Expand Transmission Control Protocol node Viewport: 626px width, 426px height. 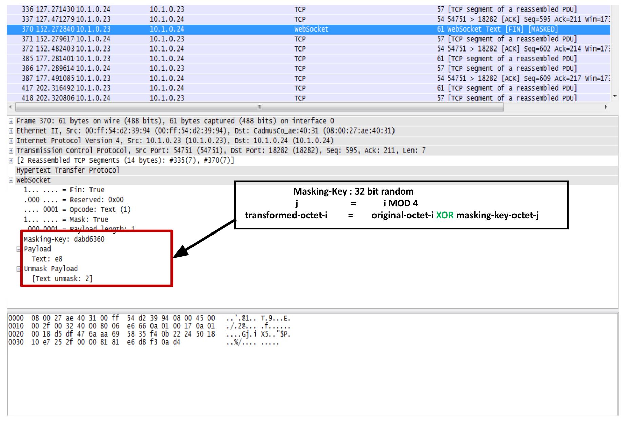coord(11,151)
